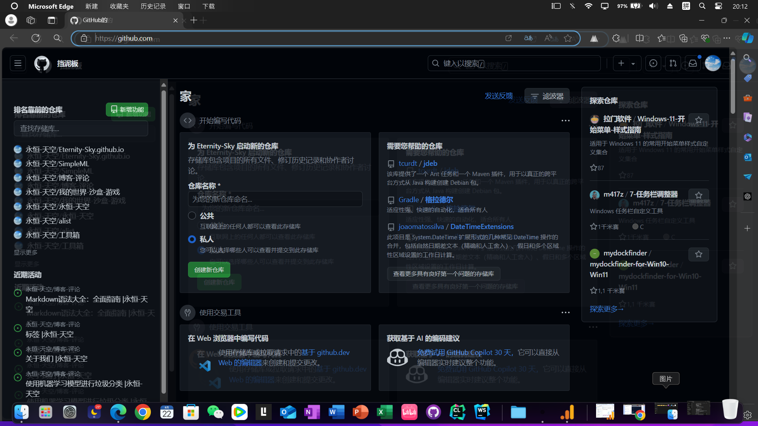Image resolution: width=758 pixels, height=426 pixels.
Task: Open browser extensions puzzle icon
Action: pos(616,38)
